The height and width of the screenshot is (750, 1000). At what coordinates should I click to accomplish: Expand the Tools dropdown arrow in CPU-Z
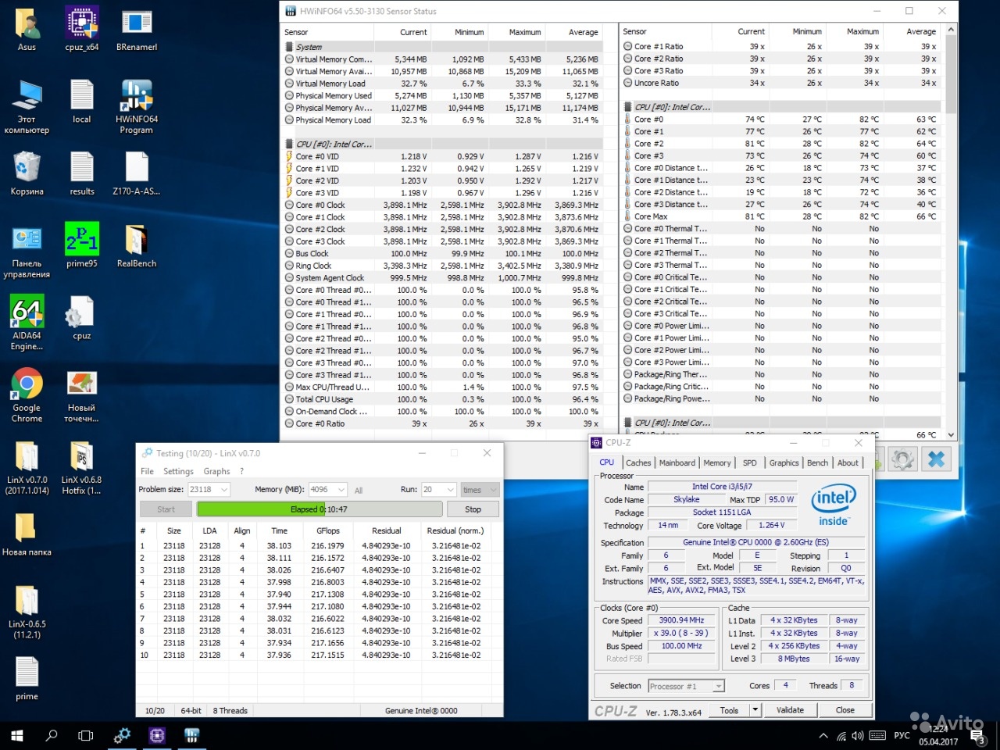(x=755, y=710)
